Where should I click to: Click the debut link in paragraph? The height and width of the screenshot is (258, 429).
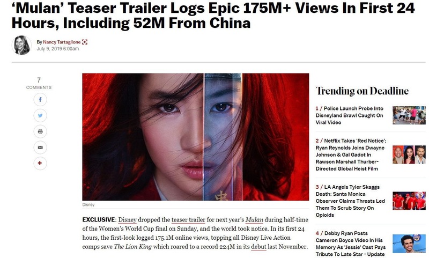pos(258,247)
